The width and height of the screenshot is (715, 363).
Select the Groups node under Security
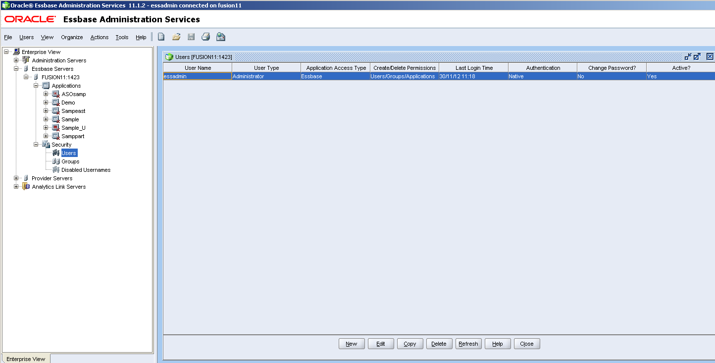coord(71,161)
